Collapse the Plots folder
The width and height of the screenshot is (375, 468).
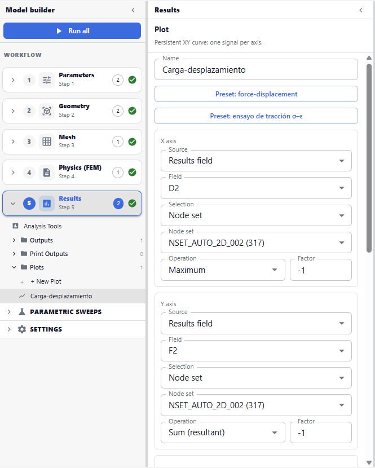pyautogui.click(x=14, y=267)
